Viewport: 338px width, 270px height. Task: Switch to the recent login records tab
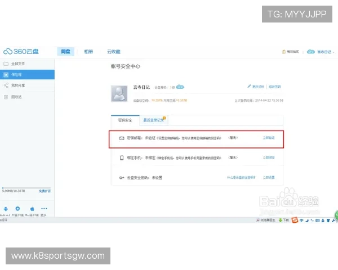click(x=154, y=120)
